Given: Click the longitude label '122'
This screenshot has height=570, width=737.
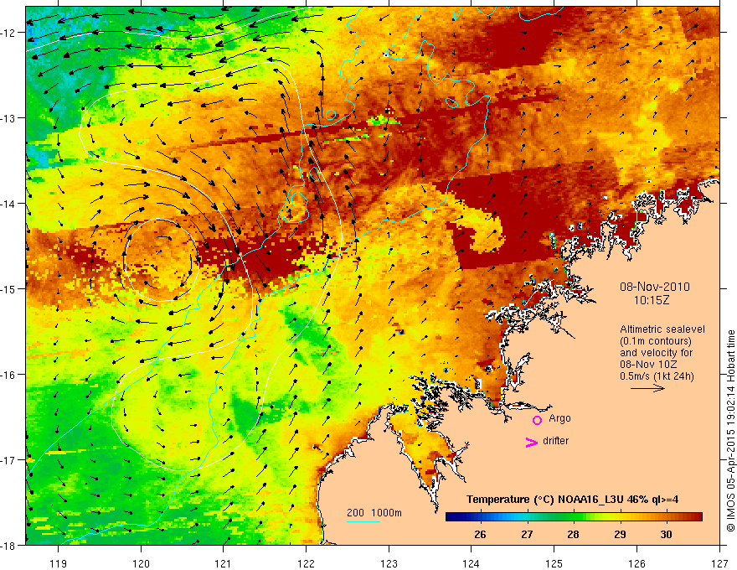Looking at the screenshot, I should click(x=306, y=563).
